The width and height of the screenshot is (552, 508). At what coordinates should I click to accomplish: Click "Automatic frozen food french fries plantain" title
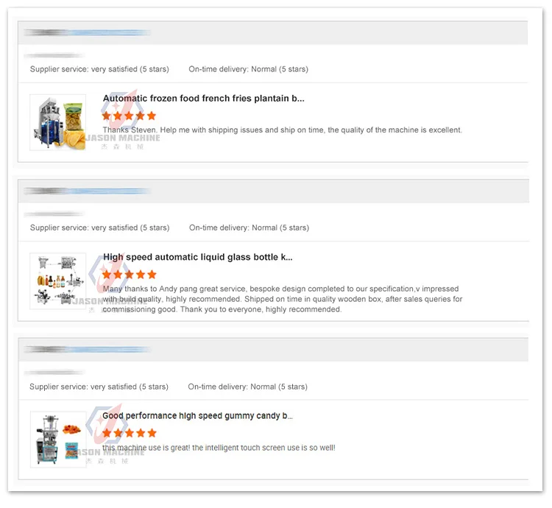203,99
